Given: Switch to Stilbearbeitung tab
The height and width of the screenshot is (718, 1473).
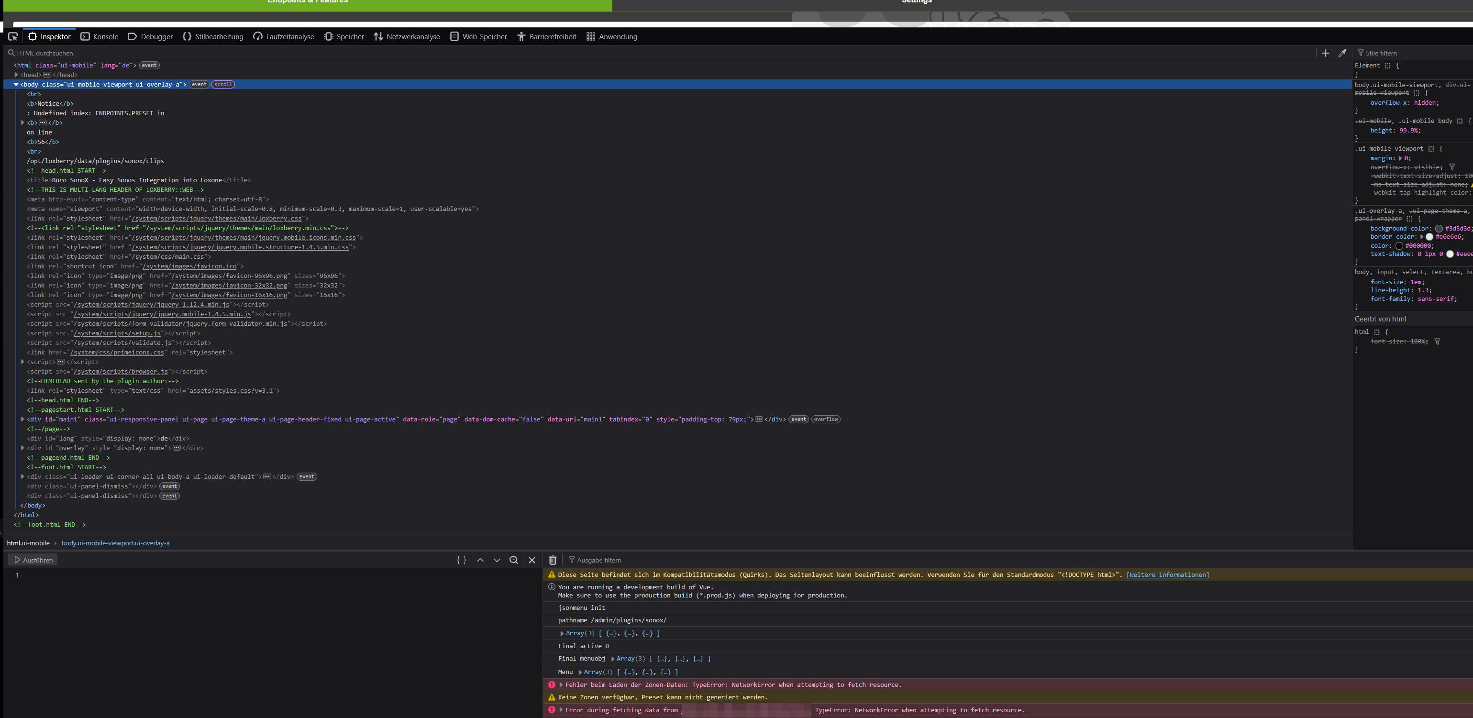Looking at the screenshot, I should [213, 36].
